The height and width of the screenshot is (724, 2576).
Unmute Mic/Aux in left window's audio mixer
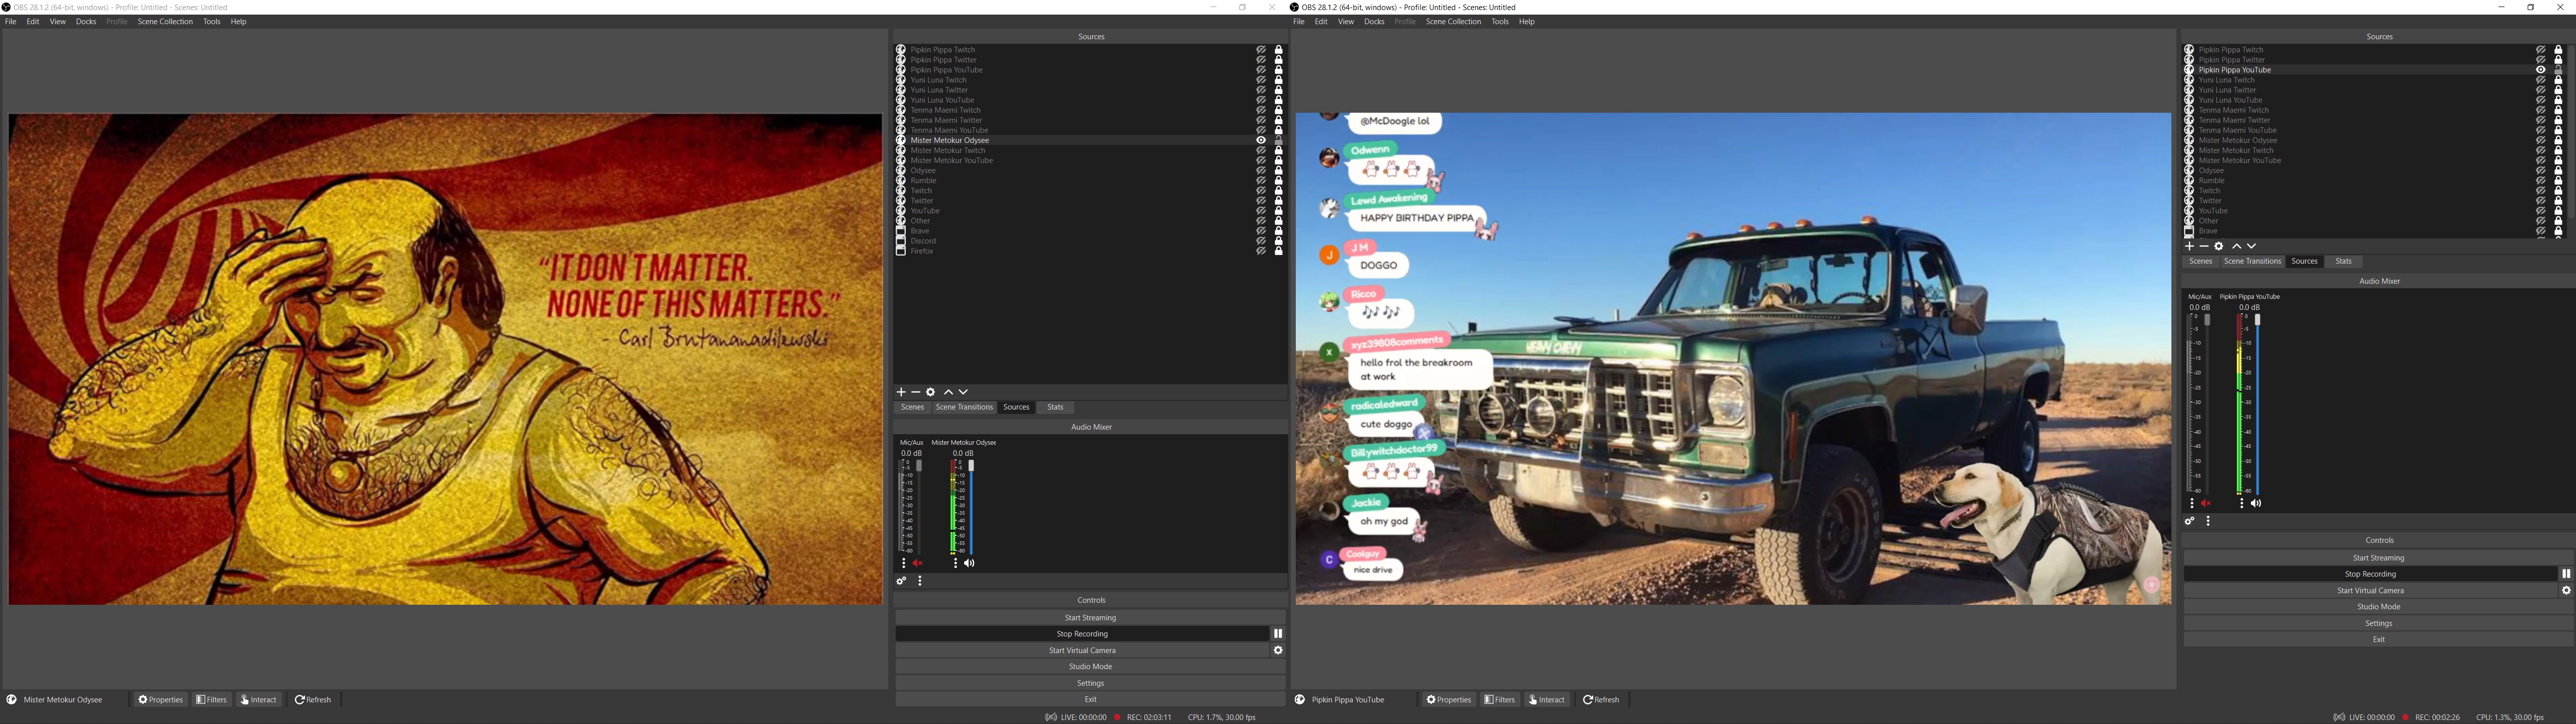(917, 563)
